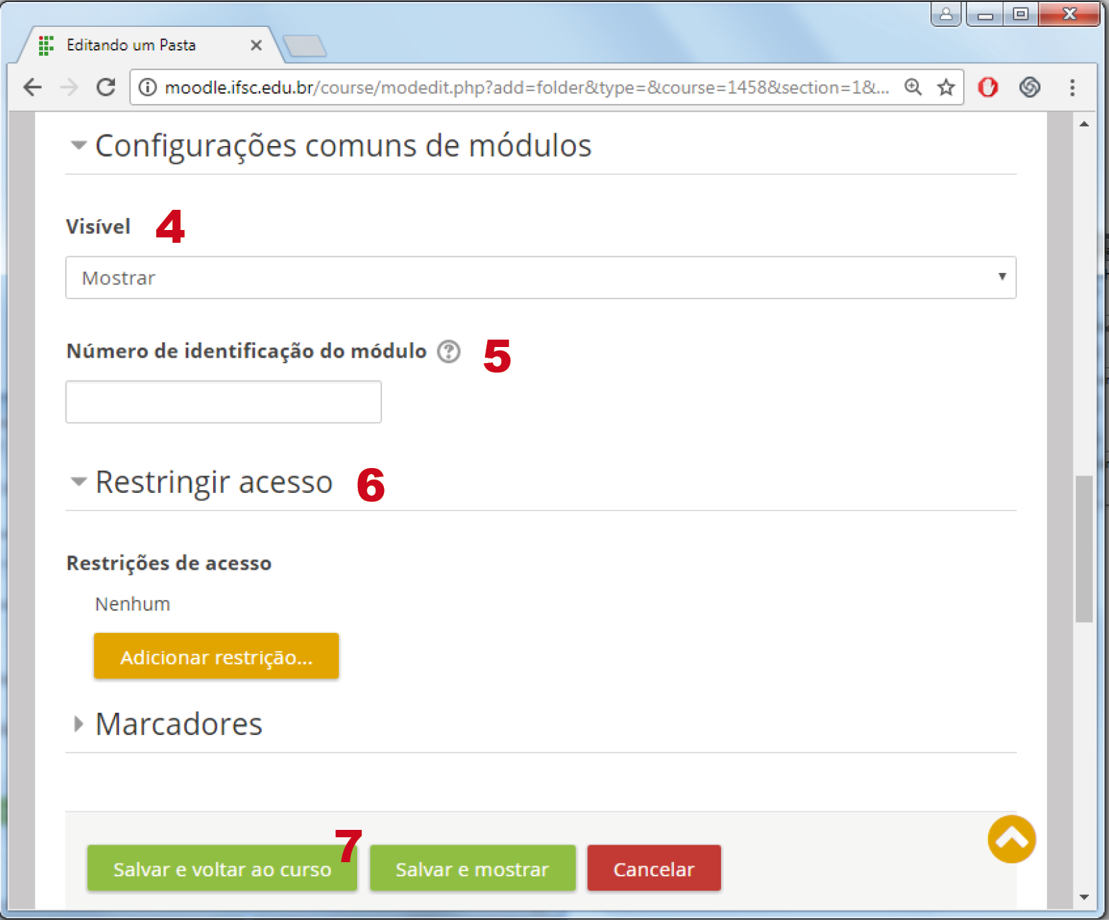Click the red Opera extension icon
Screen dimensions: 1109x920
(987, 87)
